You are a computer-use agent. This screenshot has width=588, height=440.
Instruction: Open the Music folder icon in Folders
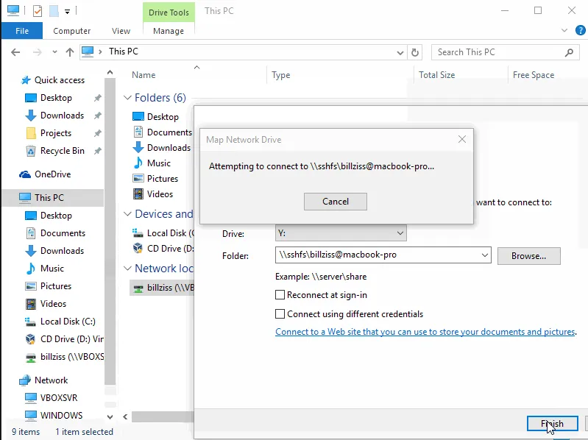[x=138, y=163]
